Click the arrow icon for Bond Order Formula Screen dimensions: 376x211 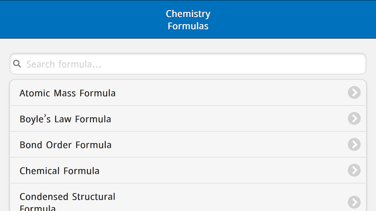point(354,144)
